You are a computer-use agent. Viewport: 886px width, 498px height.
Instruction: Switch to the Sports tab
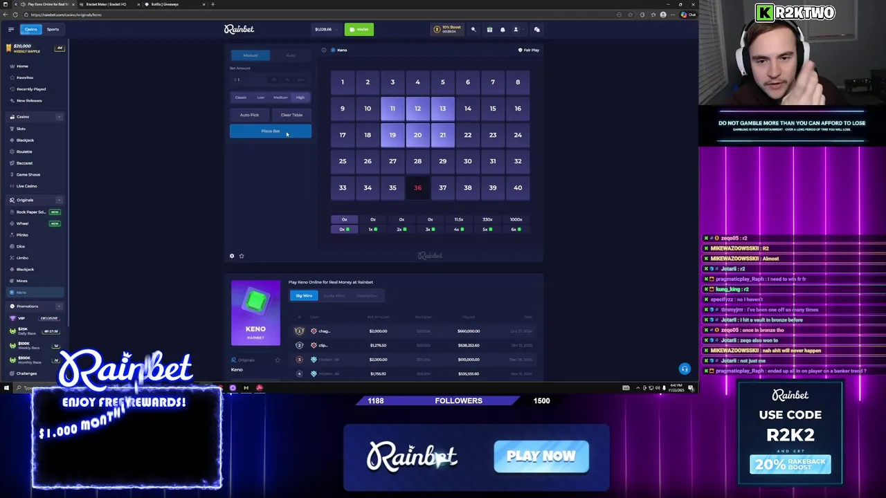pos(53,29)
